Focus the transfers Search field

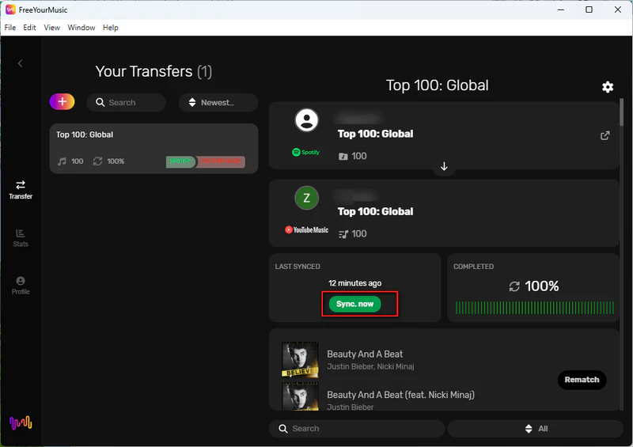coord(126,103)
